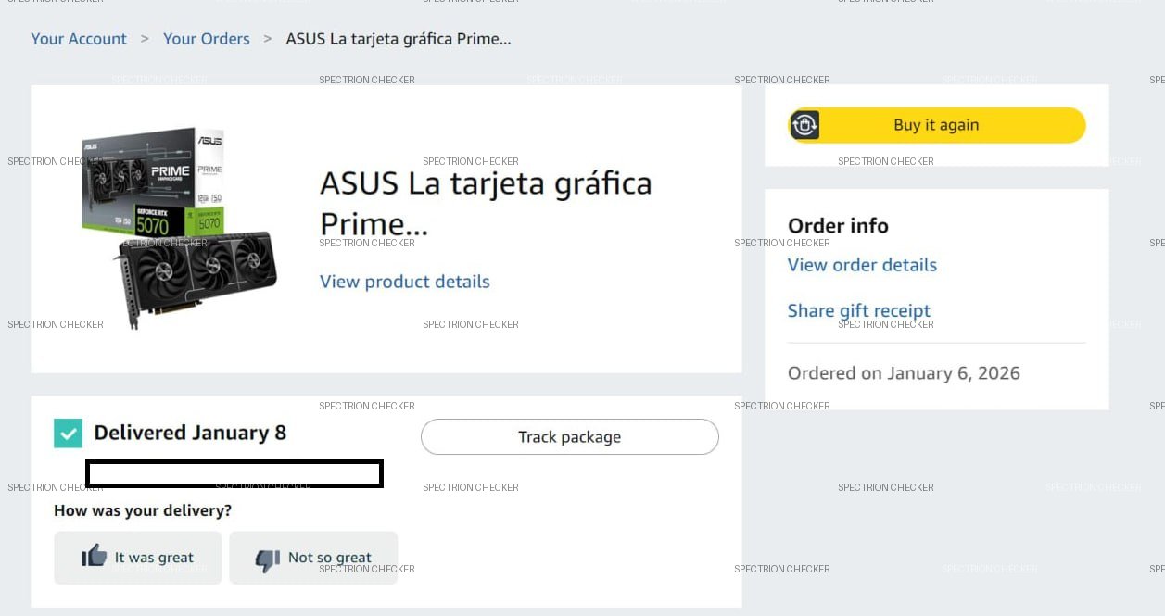Click the Delivered January 8 heading
Image resolution: width=1165 pixels, height=616 pixels.
pos(190,433)
